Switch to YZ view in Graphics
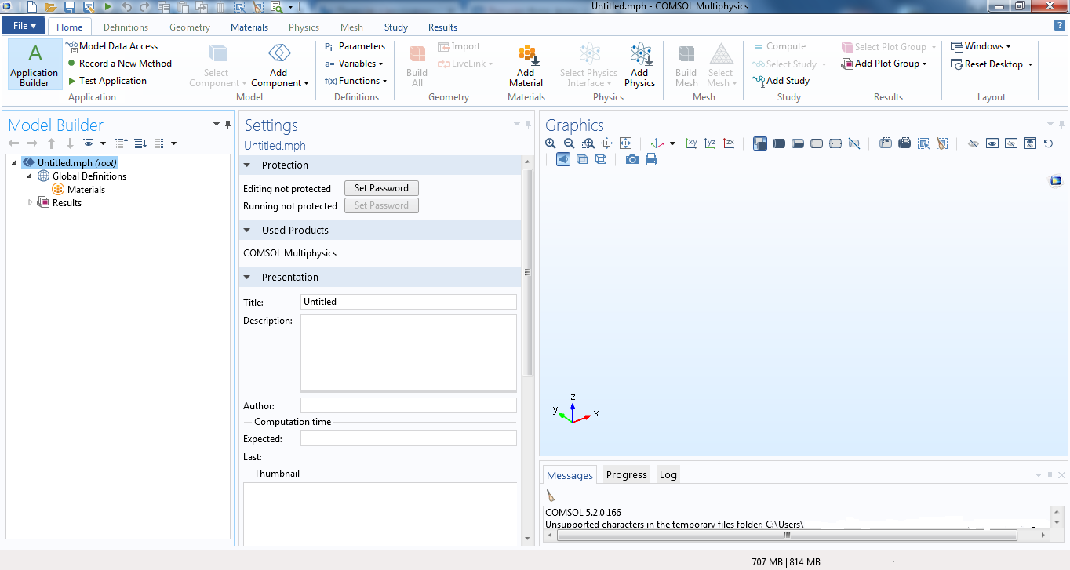Screen dimensions: 1070x570 [x=710, y=143]
